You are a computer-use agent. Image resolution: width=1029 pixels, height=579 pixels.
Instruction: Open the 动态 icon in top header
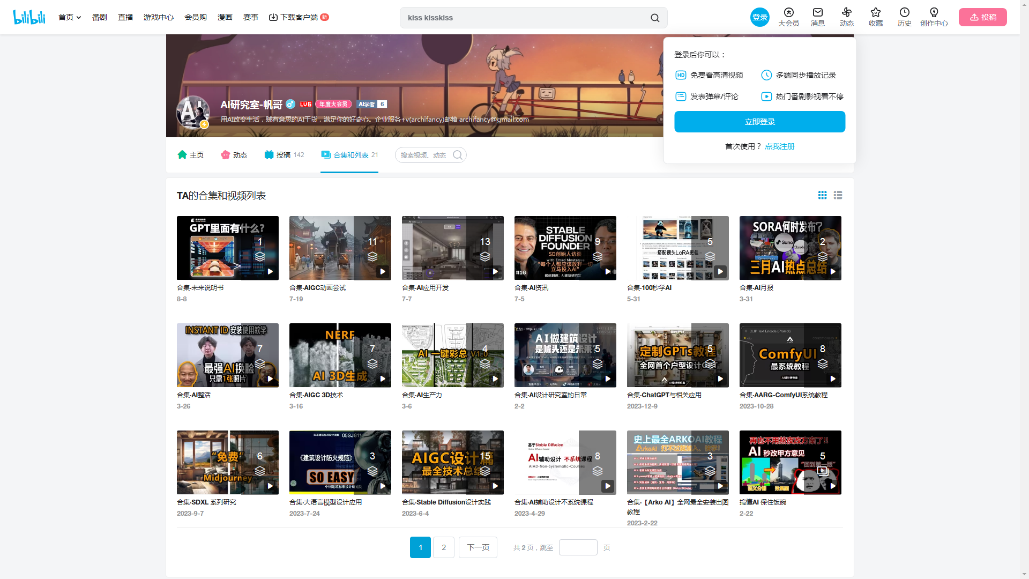[x=846, y=13]
